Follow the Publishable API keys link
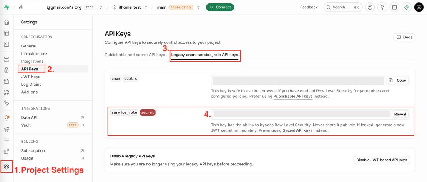This screenshot has width=427, height=182. pos(293,96)
